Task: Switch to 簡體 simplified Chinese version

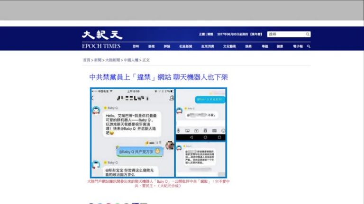Action: [210, 34]
